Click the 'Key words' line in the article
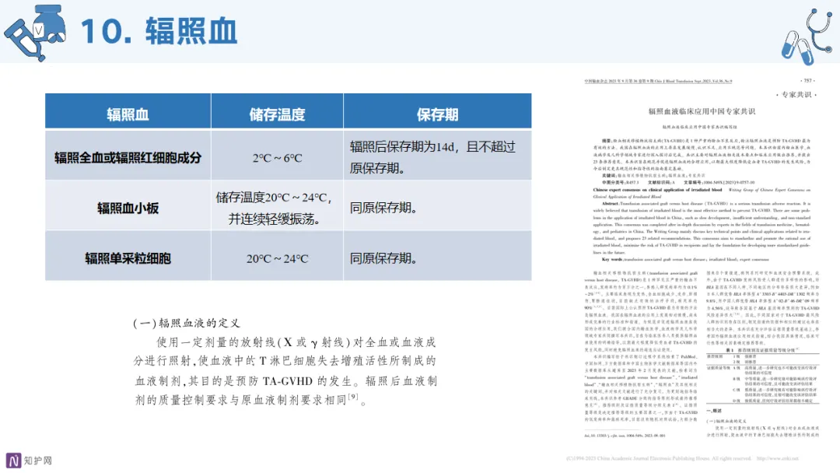Screen dimensions: 840x473 tap(685, 259)
